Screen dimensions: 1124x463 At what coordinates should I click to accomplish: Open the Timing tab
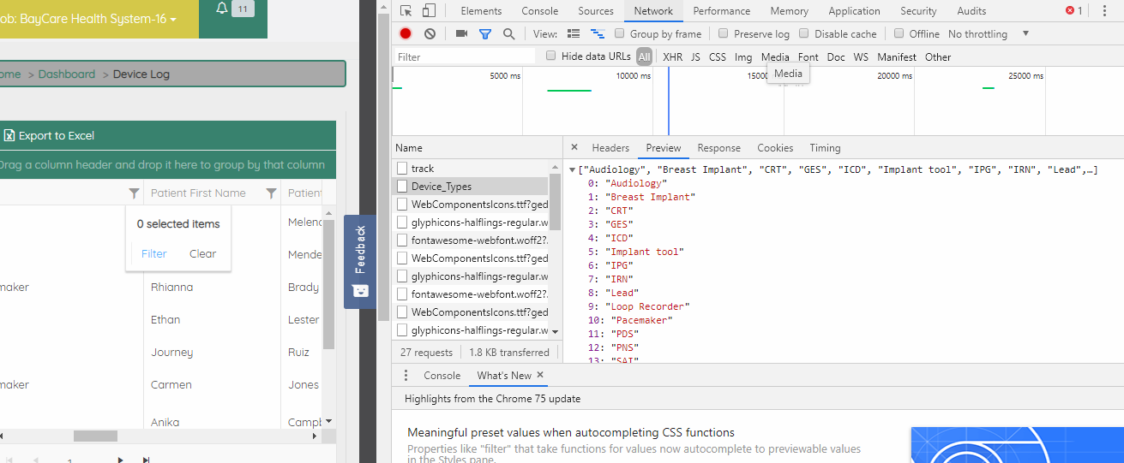825,147
